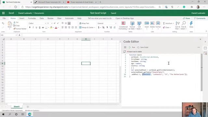Toggle Underline formatting
This screenshot has height=117, width=208.
tap(36, 27)
